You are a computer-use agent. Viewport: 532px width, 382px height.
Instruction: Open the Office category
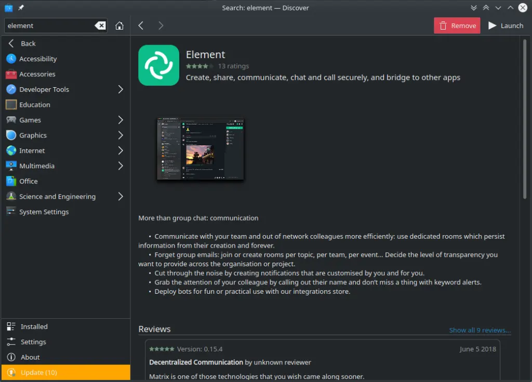point(29,181)
